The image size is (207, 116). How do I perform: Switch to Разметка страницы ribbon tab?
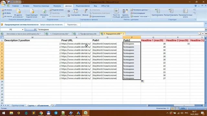pos(41,6)
